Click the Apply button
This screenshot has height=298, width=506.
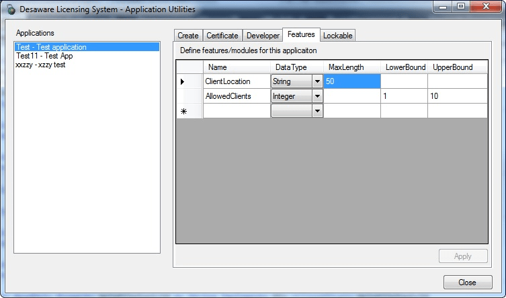tap(463, 256)
